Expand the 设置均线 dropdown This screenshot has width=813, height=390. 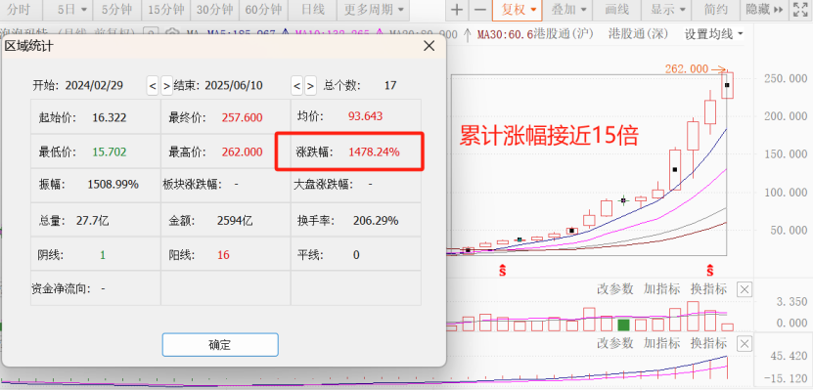(713, 34)
